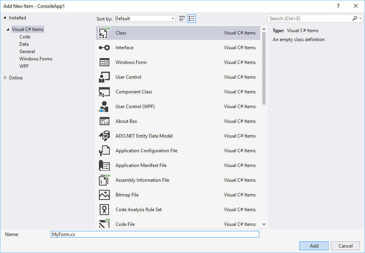The image size is (365, 253).
Task: Collapse the Visual C# Items node
Action: [8, 29]
